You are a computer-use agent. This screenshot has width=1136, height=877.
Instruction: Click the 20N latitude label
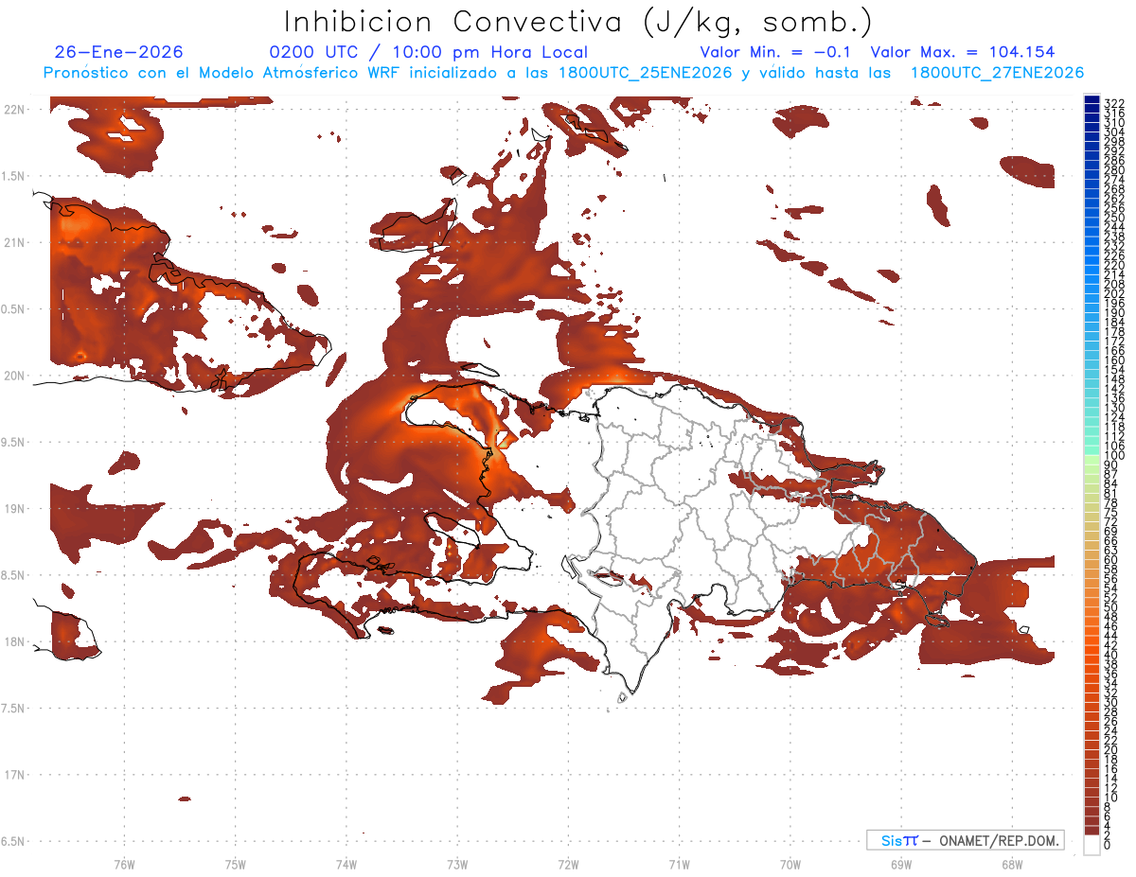pos(13,376)
